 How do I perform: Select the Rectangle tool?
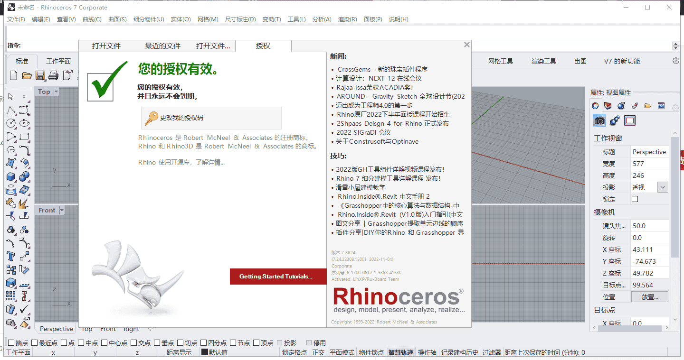(25, 137)
